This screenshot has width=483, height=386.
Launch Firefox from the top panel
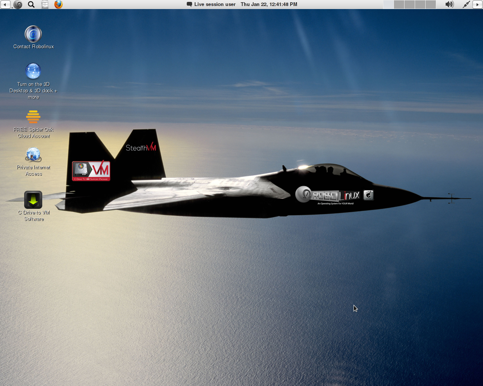coord(58,5)
